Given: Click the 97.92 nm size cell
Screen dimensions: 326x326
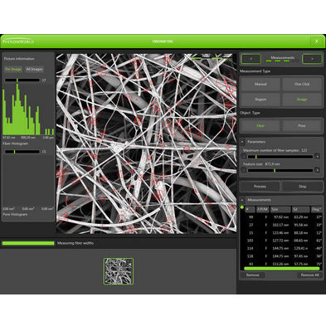Looking at the screenshot, I should pos(281,217).
